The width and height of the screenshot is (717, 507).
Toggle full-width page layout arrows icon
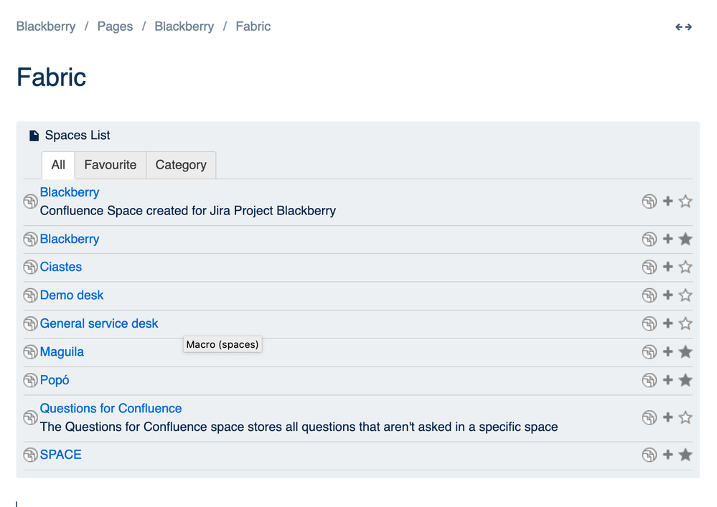point(683,27)
